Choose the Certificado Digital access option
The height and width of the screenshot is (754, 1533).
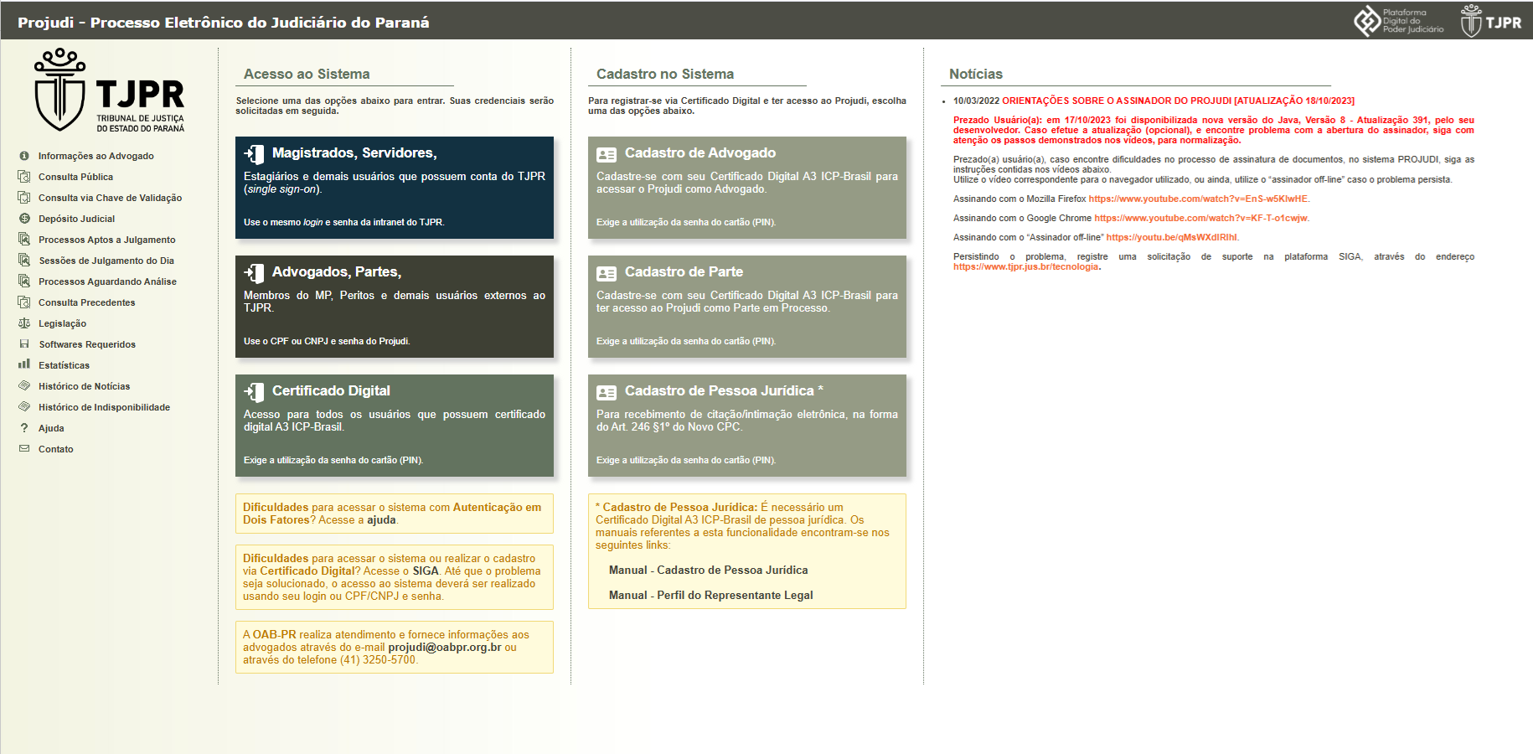click(x=395, y=426)
